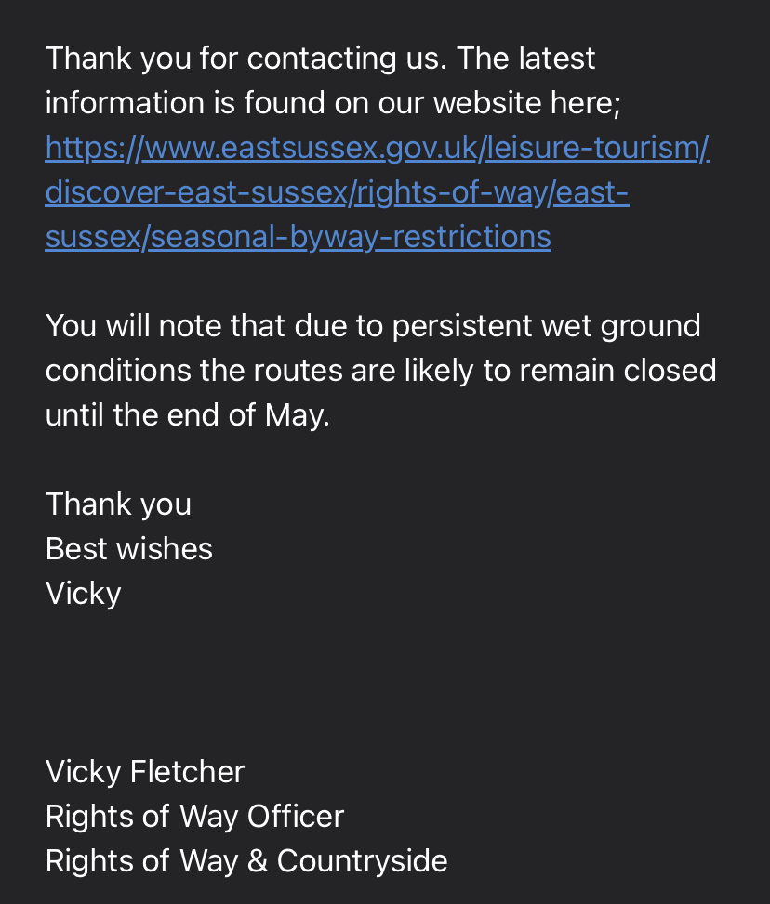Click the 'https://www.eastsussex.gov.uk' portion of the URL
The width and height of the screenshot is (770, 904).
(261, 148)
